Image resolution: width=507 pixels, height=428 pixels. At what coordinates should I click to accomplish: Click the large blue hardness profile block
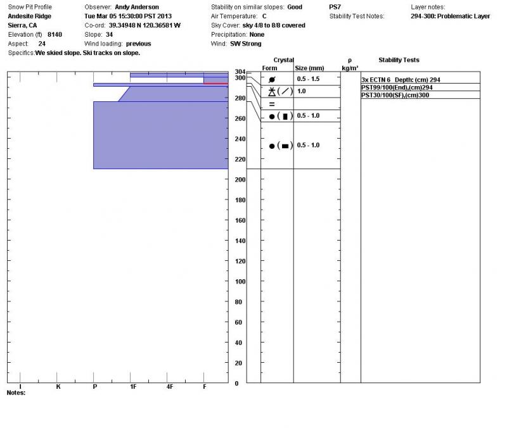point(160,135)
